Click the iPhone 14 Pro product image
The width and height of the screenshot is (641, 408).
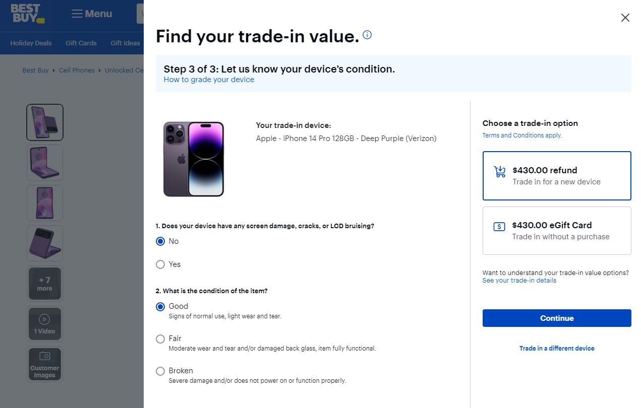point(194,159)
